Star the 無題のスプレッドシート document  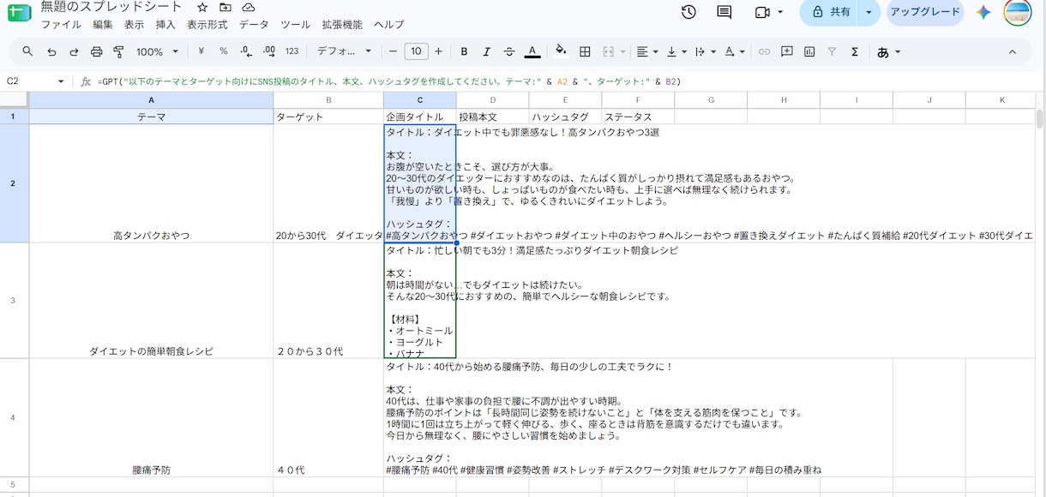pyautogui.click(x=202, y=7)
